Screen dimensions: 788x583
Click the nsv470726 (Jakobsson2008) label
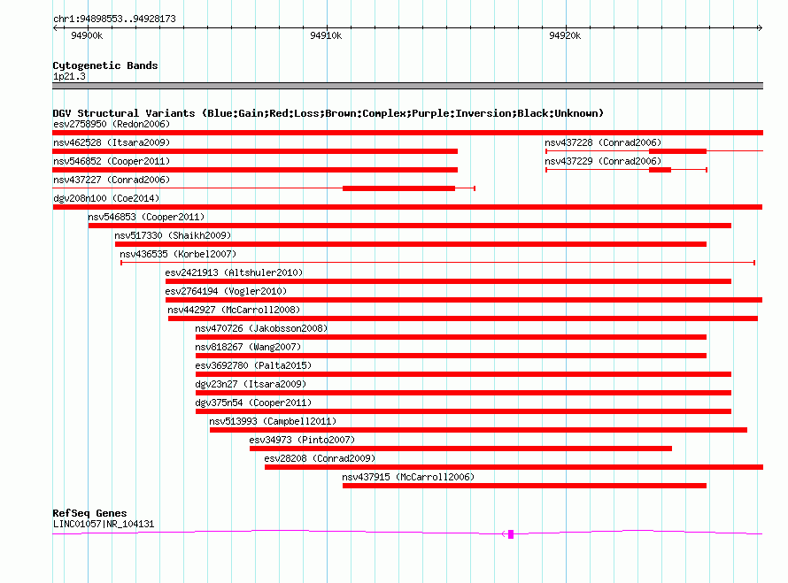pos(261,328)
